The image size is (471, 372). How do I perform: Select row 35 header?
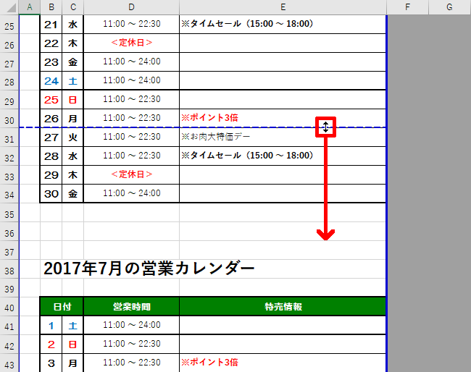[x=9, y=213]
